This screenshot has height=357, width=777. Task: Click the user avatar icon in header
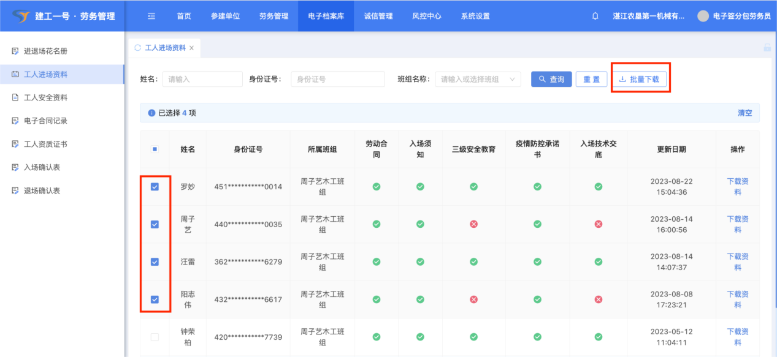pos(703,16)
